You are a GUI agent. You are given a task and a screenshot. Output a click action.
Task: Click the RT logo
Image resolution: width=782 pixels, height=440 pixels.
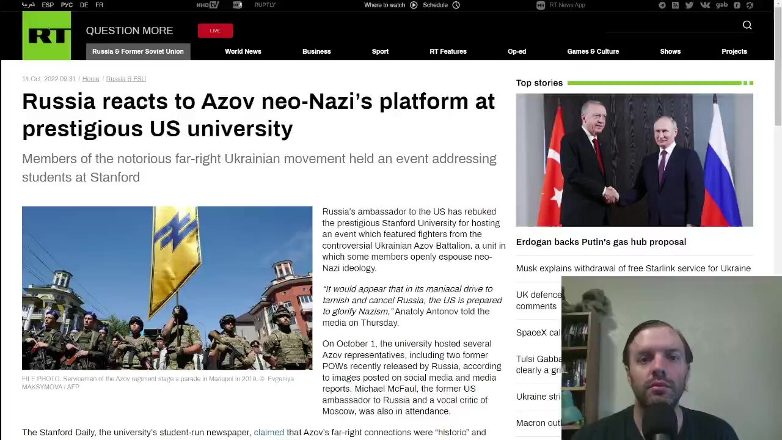46,36
